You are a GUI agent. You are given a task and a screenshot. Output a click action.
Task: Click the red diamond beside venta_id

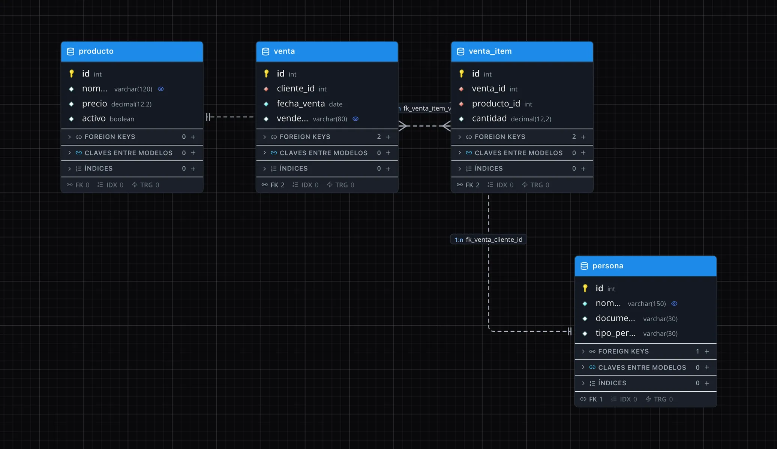tap(462, 89)
